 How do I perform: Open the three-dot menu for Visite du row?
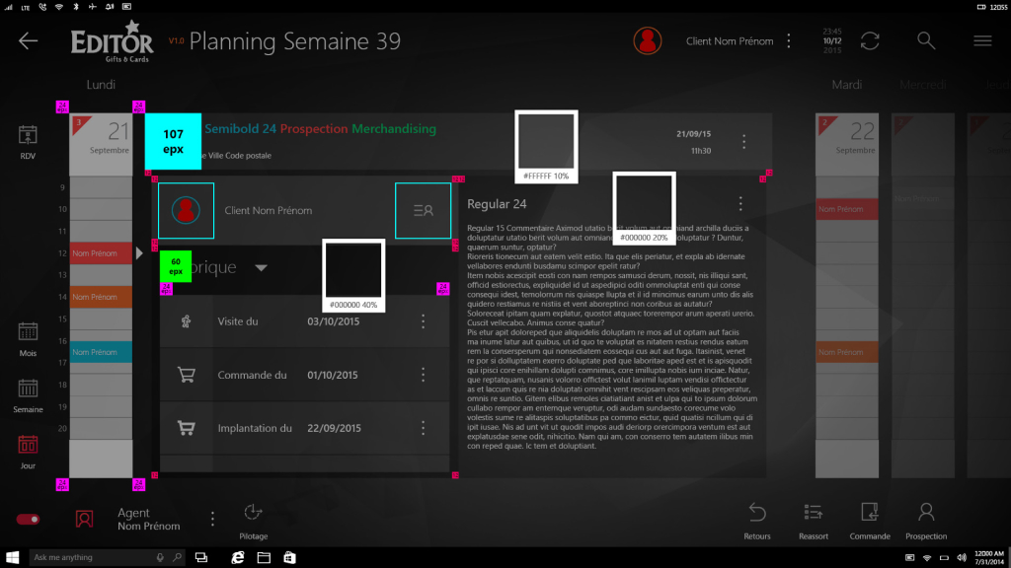click(x=424, y=321)
